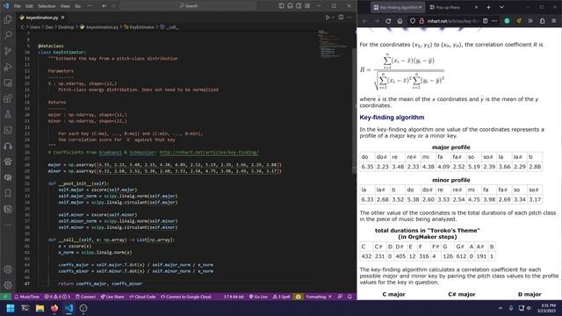562x316 pixels.
Task: Open Windows Start menu
Action: pyautogui.click(x=11, y=308)
